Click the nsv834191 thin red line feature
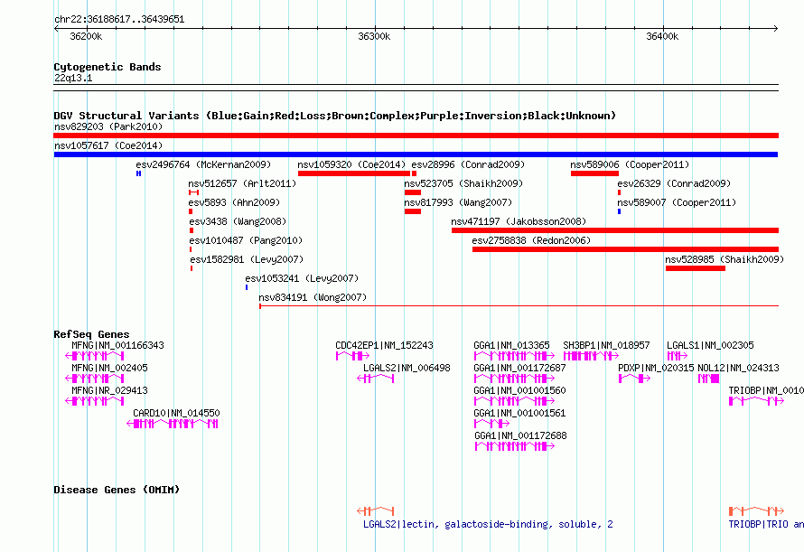Image resolution: width=804 pixels, height=552 pixels. pyautogui.click(x=519, y=305)
